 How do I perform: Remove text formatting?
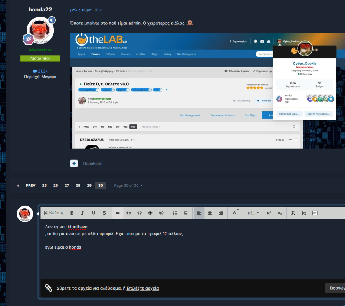coord(293,213)
